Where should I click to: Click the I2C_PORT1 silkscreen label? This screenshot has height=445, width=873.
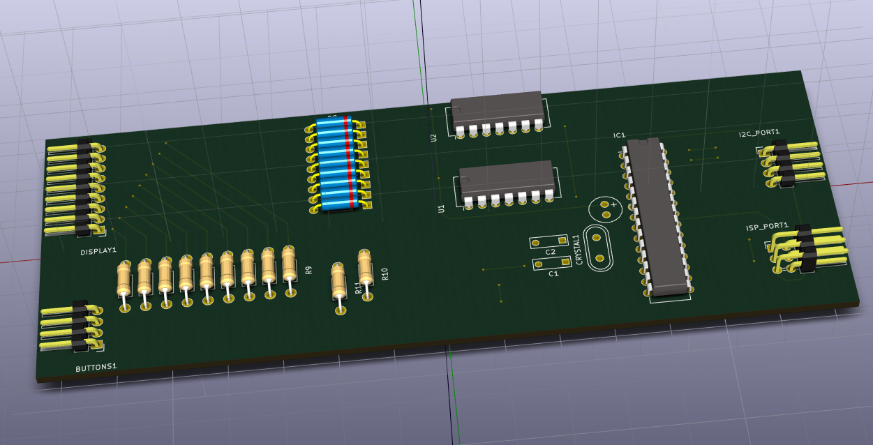pyautogui.click(x=759, y=133)
